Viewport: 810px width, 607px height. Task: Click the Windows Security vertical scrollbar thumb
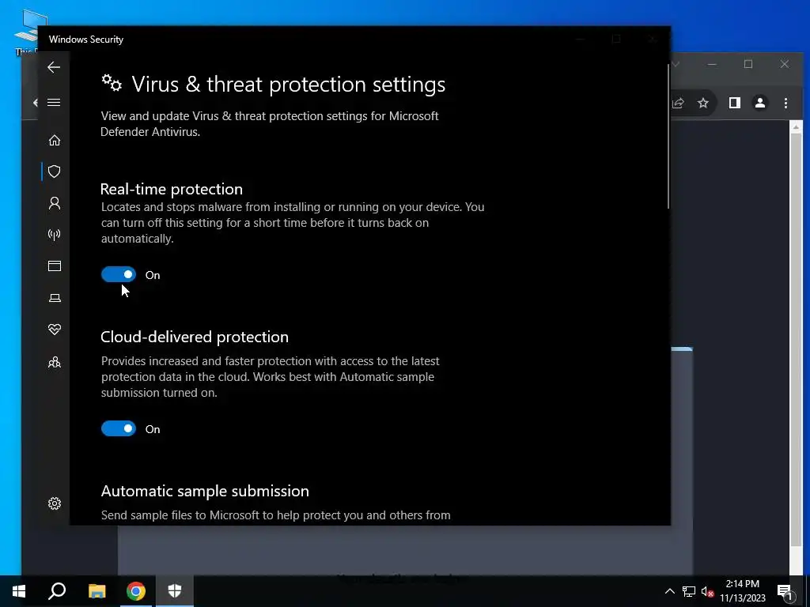click(668, 137)
